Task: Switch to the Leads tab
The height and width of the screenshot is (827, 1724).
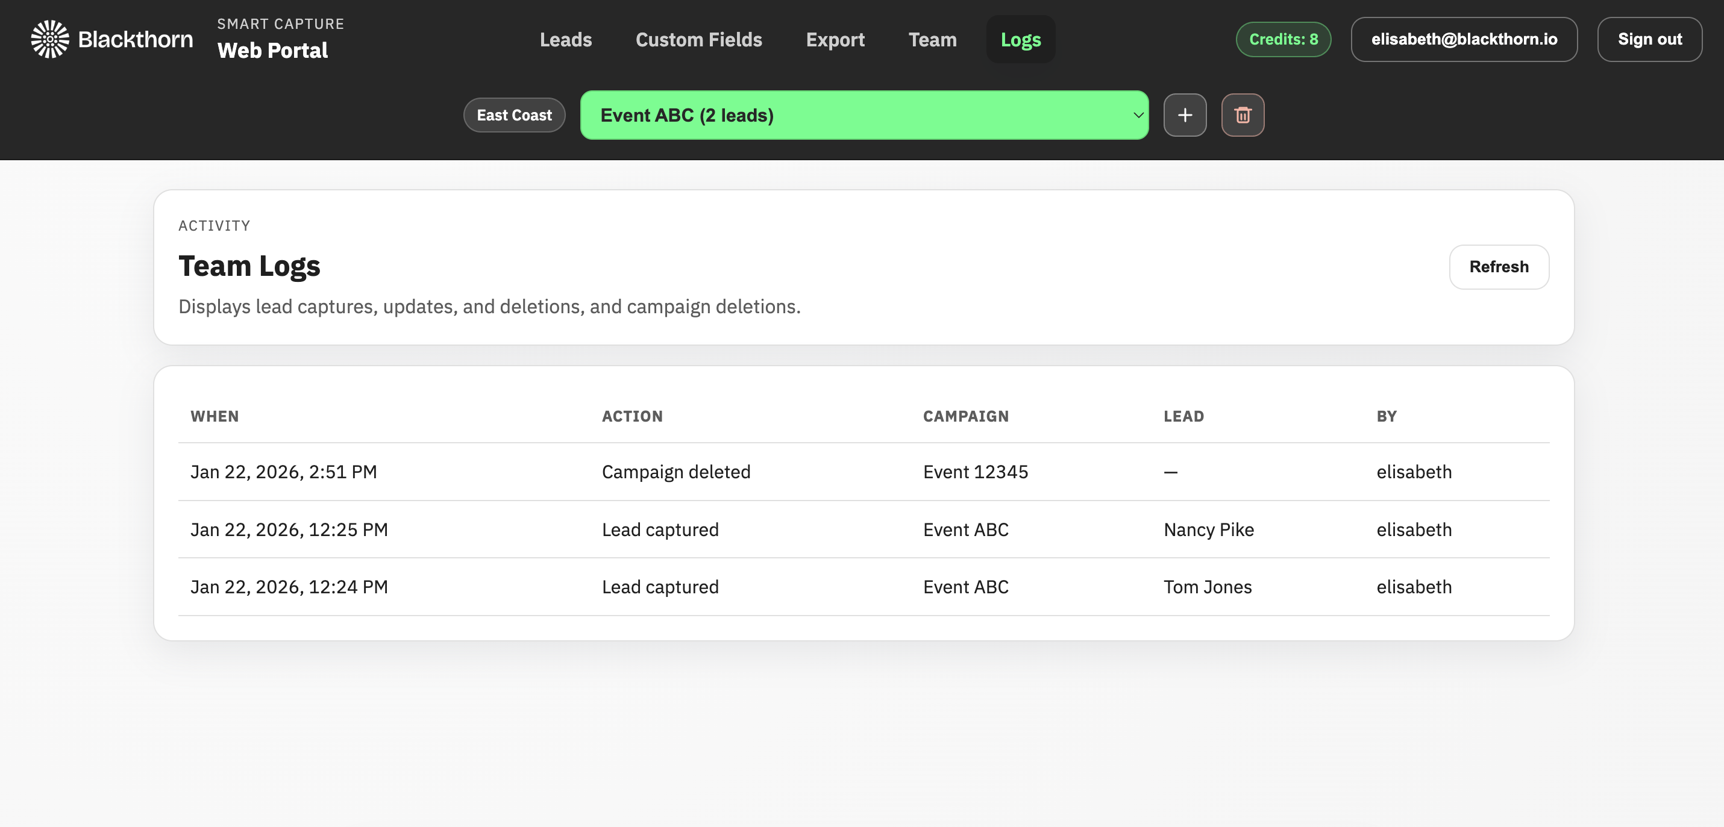Action: (x=565, y=39)
